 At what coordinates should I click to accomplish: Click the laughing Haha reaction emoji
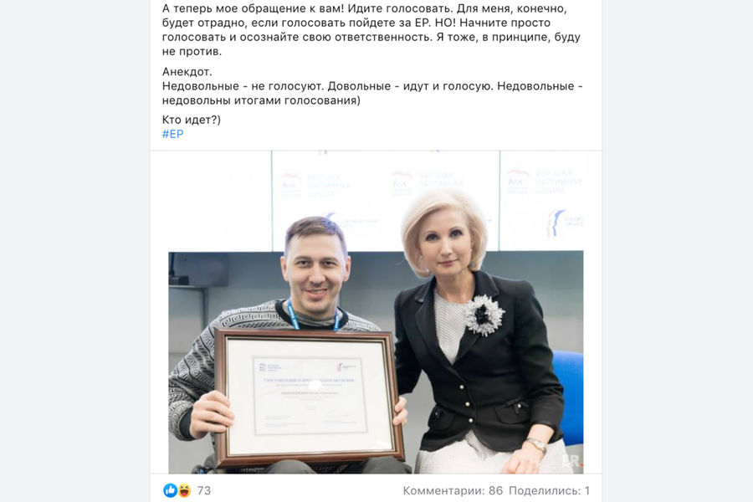click(x=184, y=490)
